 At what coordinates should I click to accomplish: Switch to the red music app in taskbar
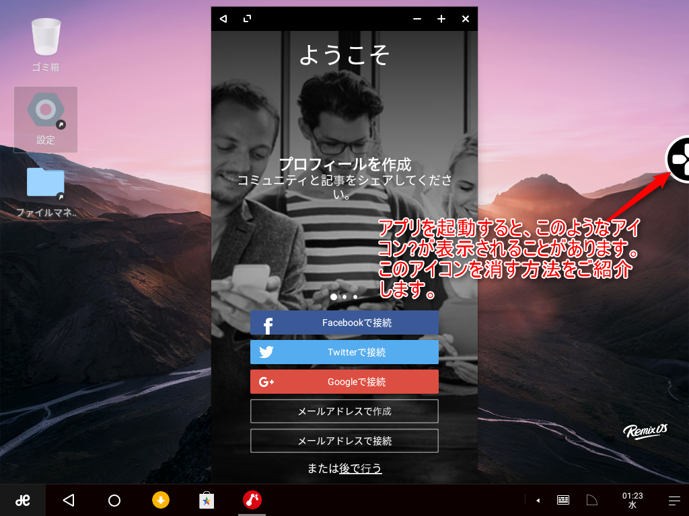252,500
